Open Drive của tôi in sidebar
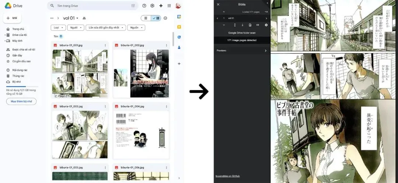Screen dimensions: 398x183 (x=20, y=35)
